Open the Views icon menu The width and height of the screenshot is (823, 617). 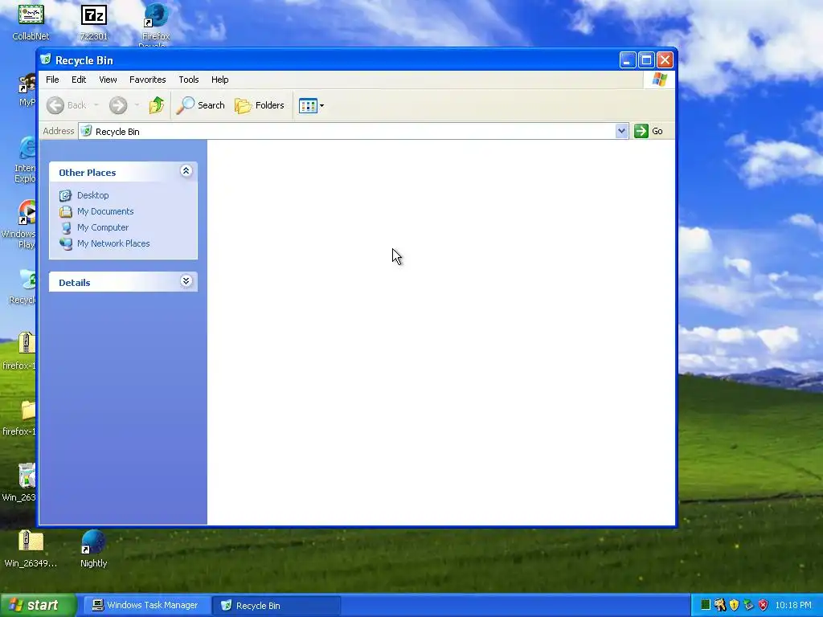pos(311,105)
